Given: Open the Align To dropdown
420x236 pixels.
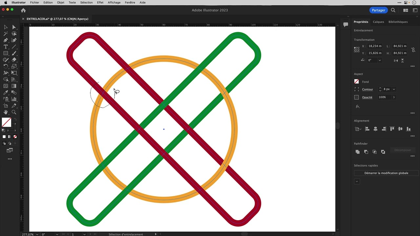Looking at the screenshot, I should click(x=358, y=129).
